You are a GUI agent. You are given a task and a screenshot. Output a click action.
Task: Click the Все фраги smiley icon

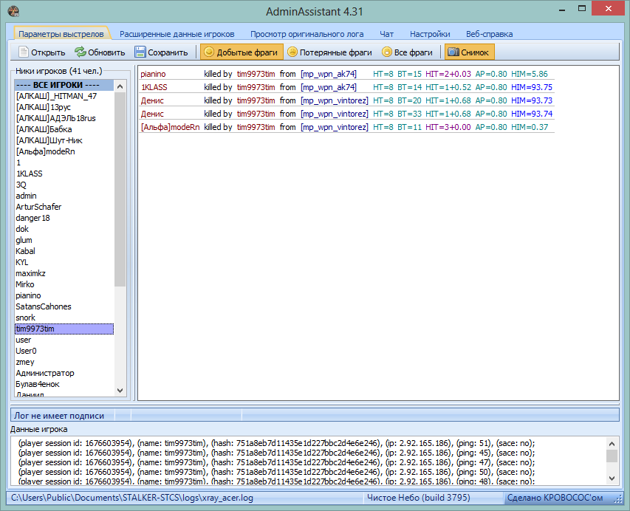pyautogui.click(x=386, y=52)
